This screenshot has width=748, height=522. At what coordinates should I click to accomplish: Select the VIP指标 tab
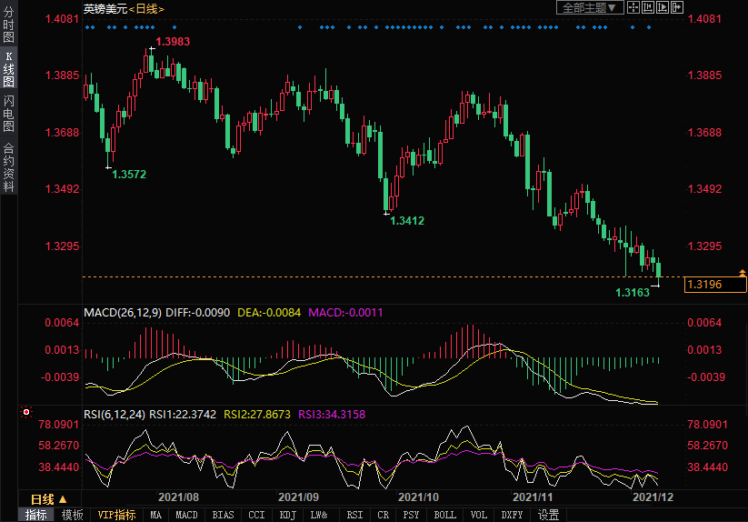coord(116,515)
